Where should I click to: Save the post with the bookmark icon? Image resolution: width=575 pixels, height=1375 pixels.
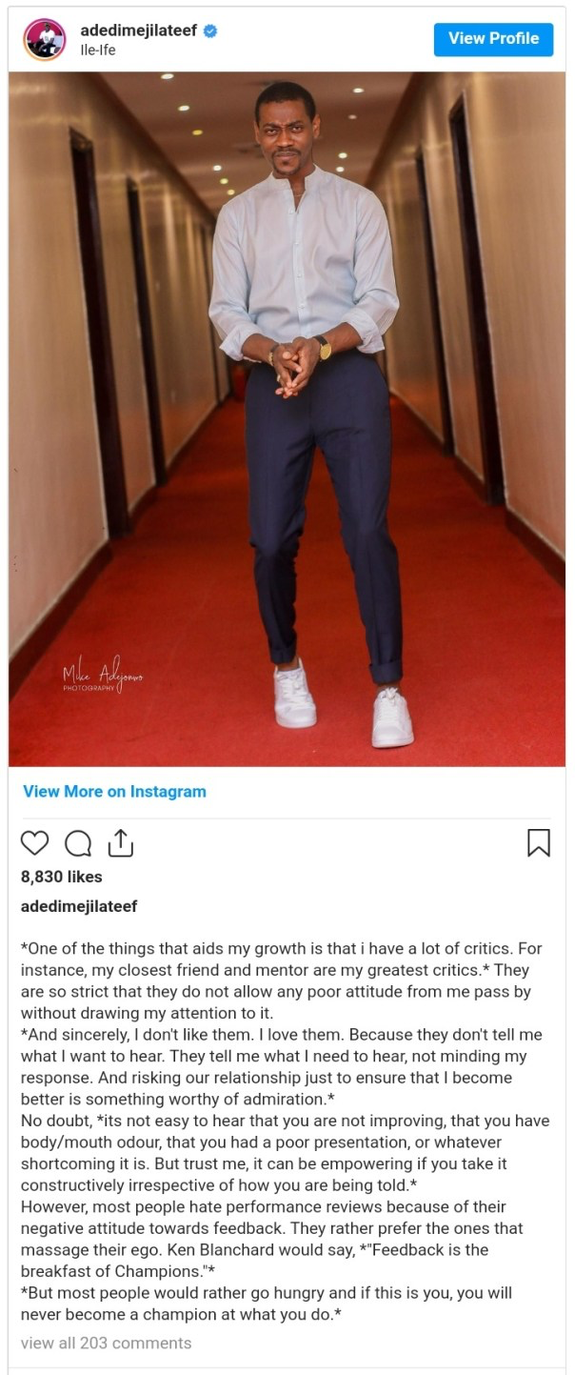point(539,842)
